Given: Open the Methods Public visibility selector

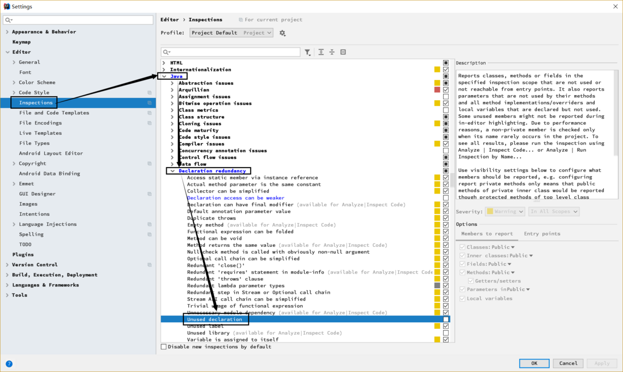Looking at the screenshot, I should pos(503,272).
